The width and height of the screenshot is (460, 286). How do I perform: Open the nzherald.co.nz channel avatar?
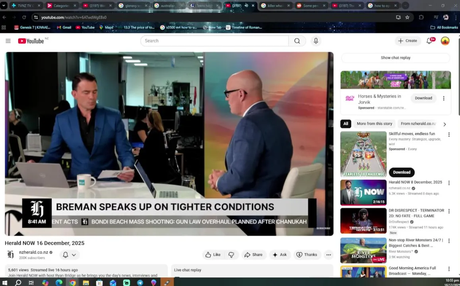pyautogui.click(x=10, y=254)
